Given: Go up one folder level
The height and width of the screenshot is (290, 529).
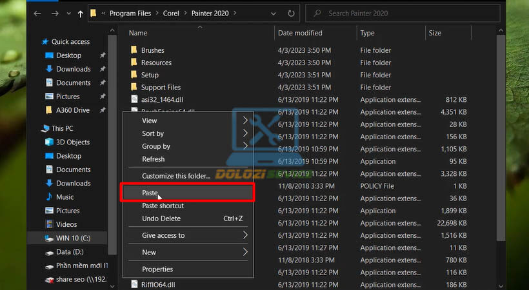Looking at the screenshot, I should [x=80, y=14].
